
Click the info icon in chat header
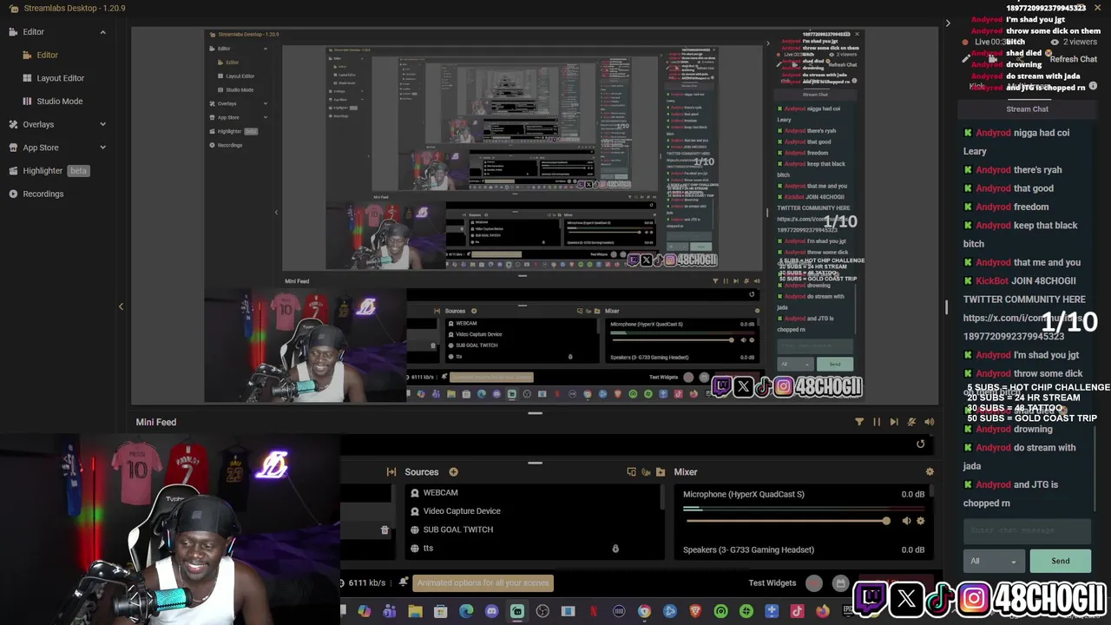click(1093, 86)
